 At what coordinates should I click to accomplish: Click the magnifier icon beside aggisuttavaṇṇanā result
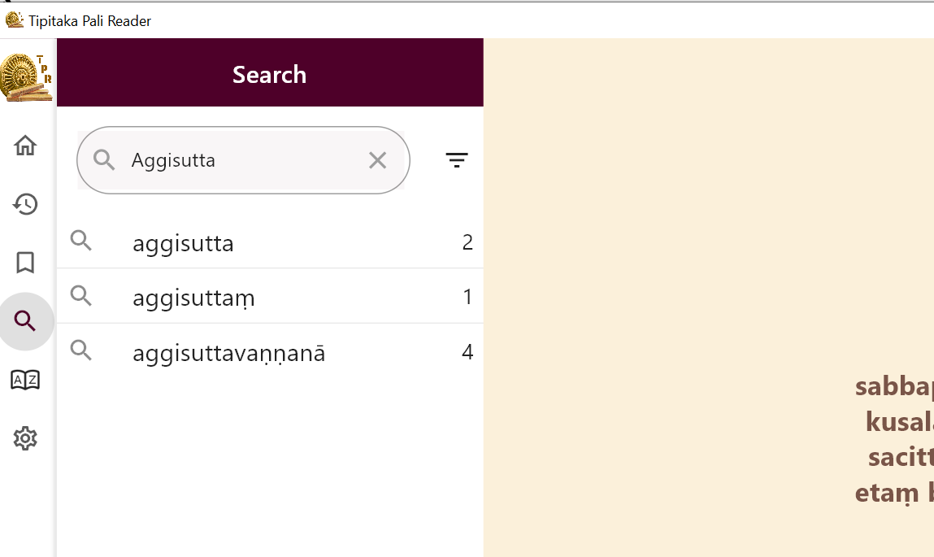(x=80, y=350)
